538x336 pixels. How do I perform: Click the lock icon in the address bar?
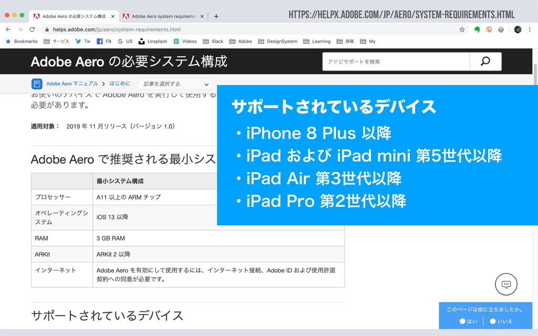[47, 29]
